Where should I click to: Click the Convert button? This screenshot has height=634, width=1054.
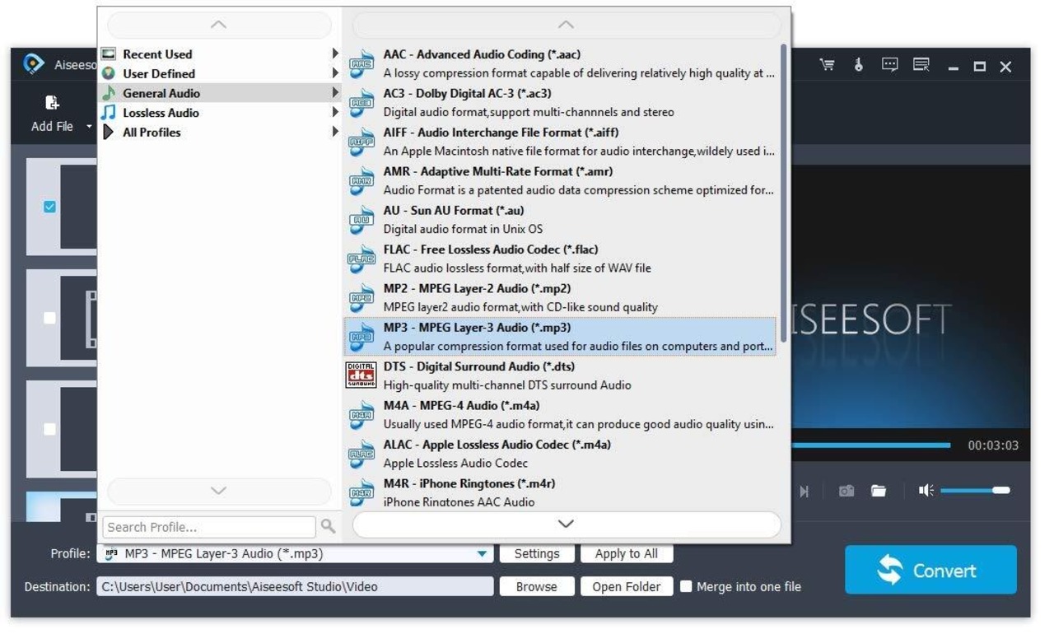point(930,570)
